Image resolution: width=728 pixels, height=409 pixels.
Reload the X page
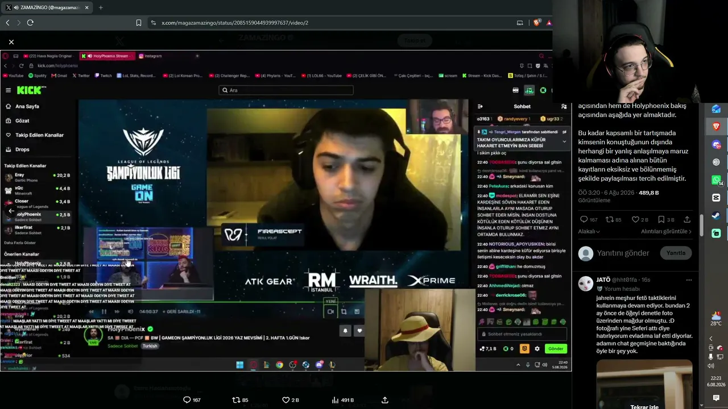point(30,23)
